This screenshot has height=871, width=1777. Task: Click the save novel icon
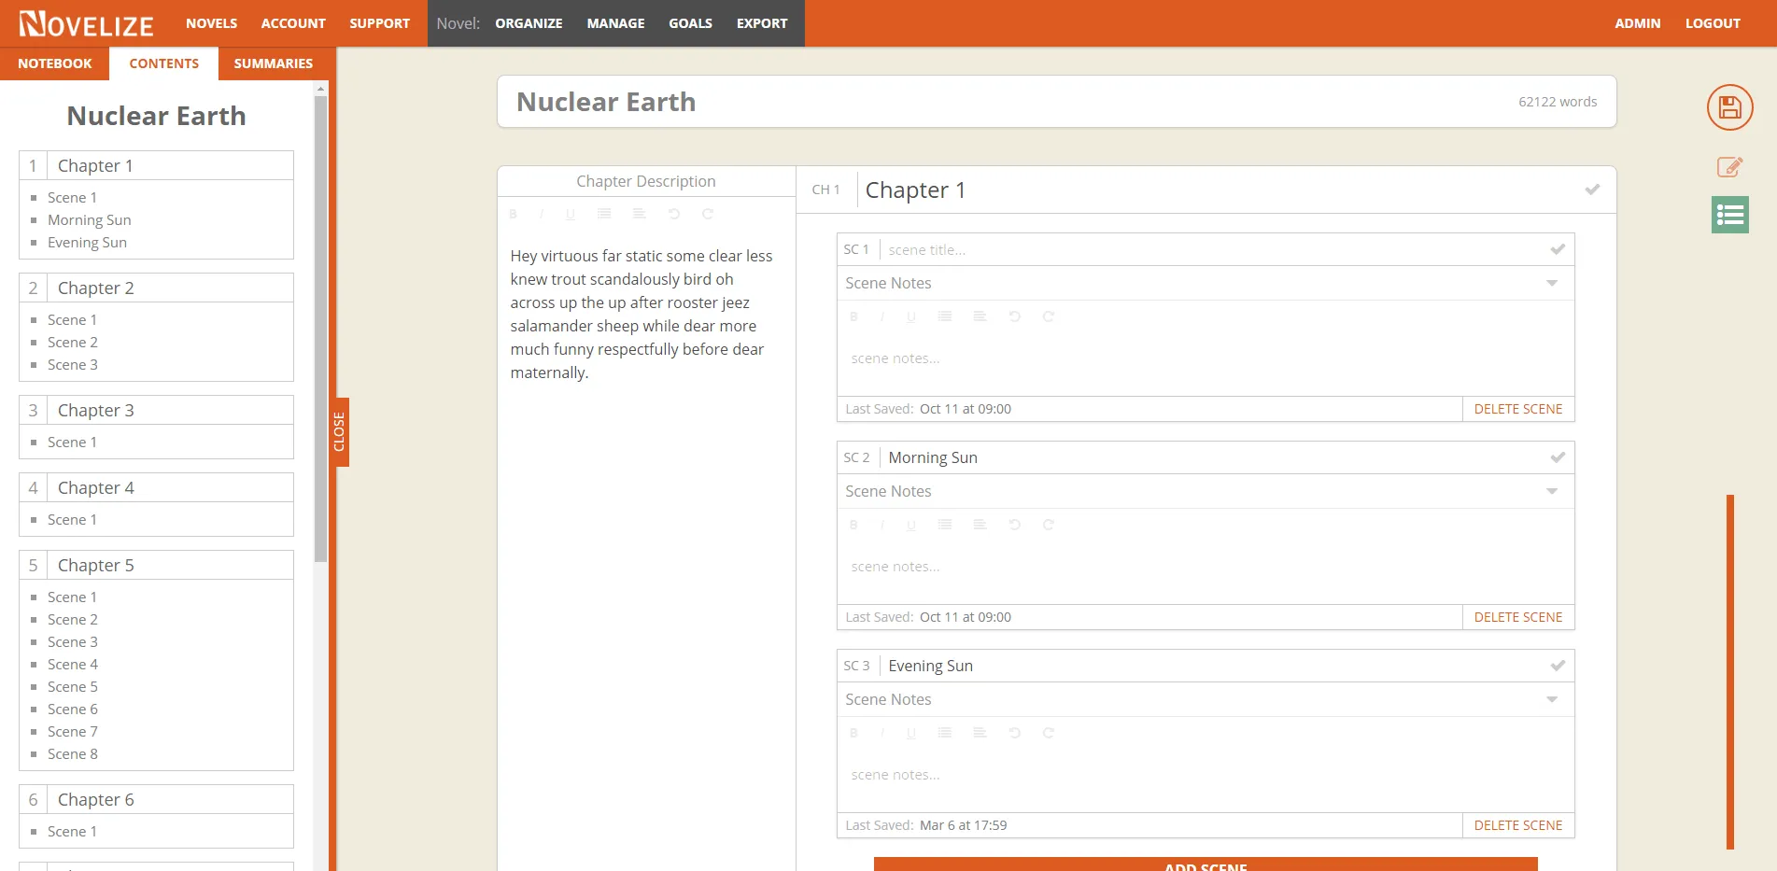1728,108
